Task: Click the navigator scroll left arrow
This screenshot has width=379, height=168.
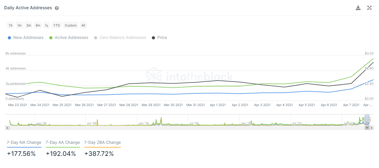Action: click(x=7, y=128)
